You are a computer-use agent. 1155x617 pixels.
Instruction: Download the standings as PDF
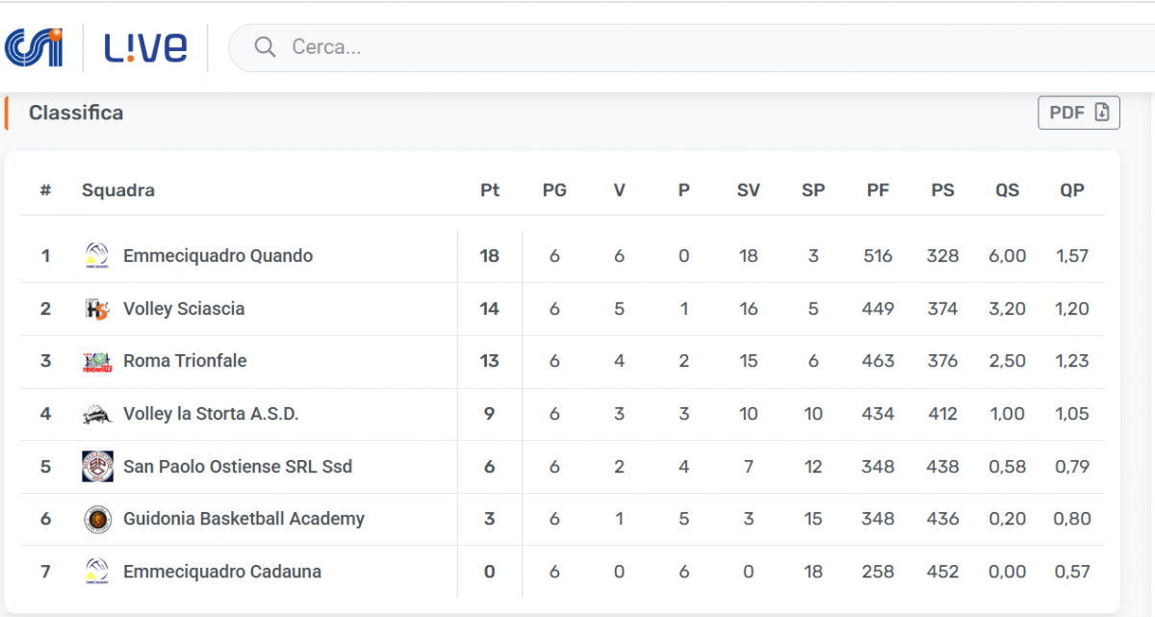pos(1078,113)
